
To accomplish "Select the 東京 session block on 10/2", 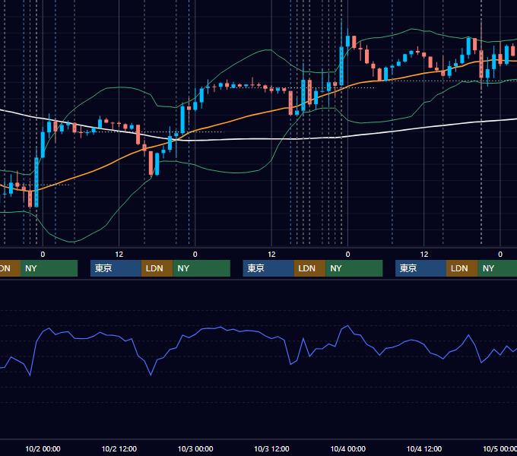I will [116, 268].
